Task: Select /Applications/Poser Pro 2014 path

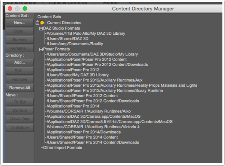Action: click(73, 106)
